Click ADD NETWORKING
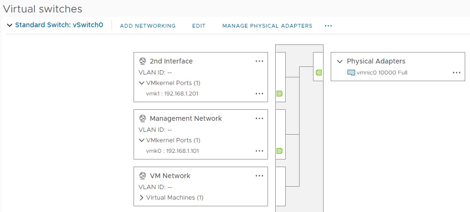The image size is (470, 212). tap(148, 26)
